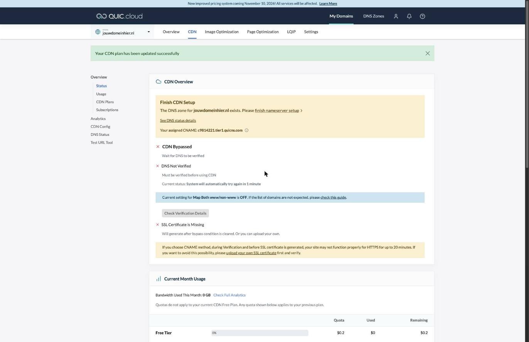Click Learn More in the top banner
Viewport: 529px width, 342px height.
[328, 3]
